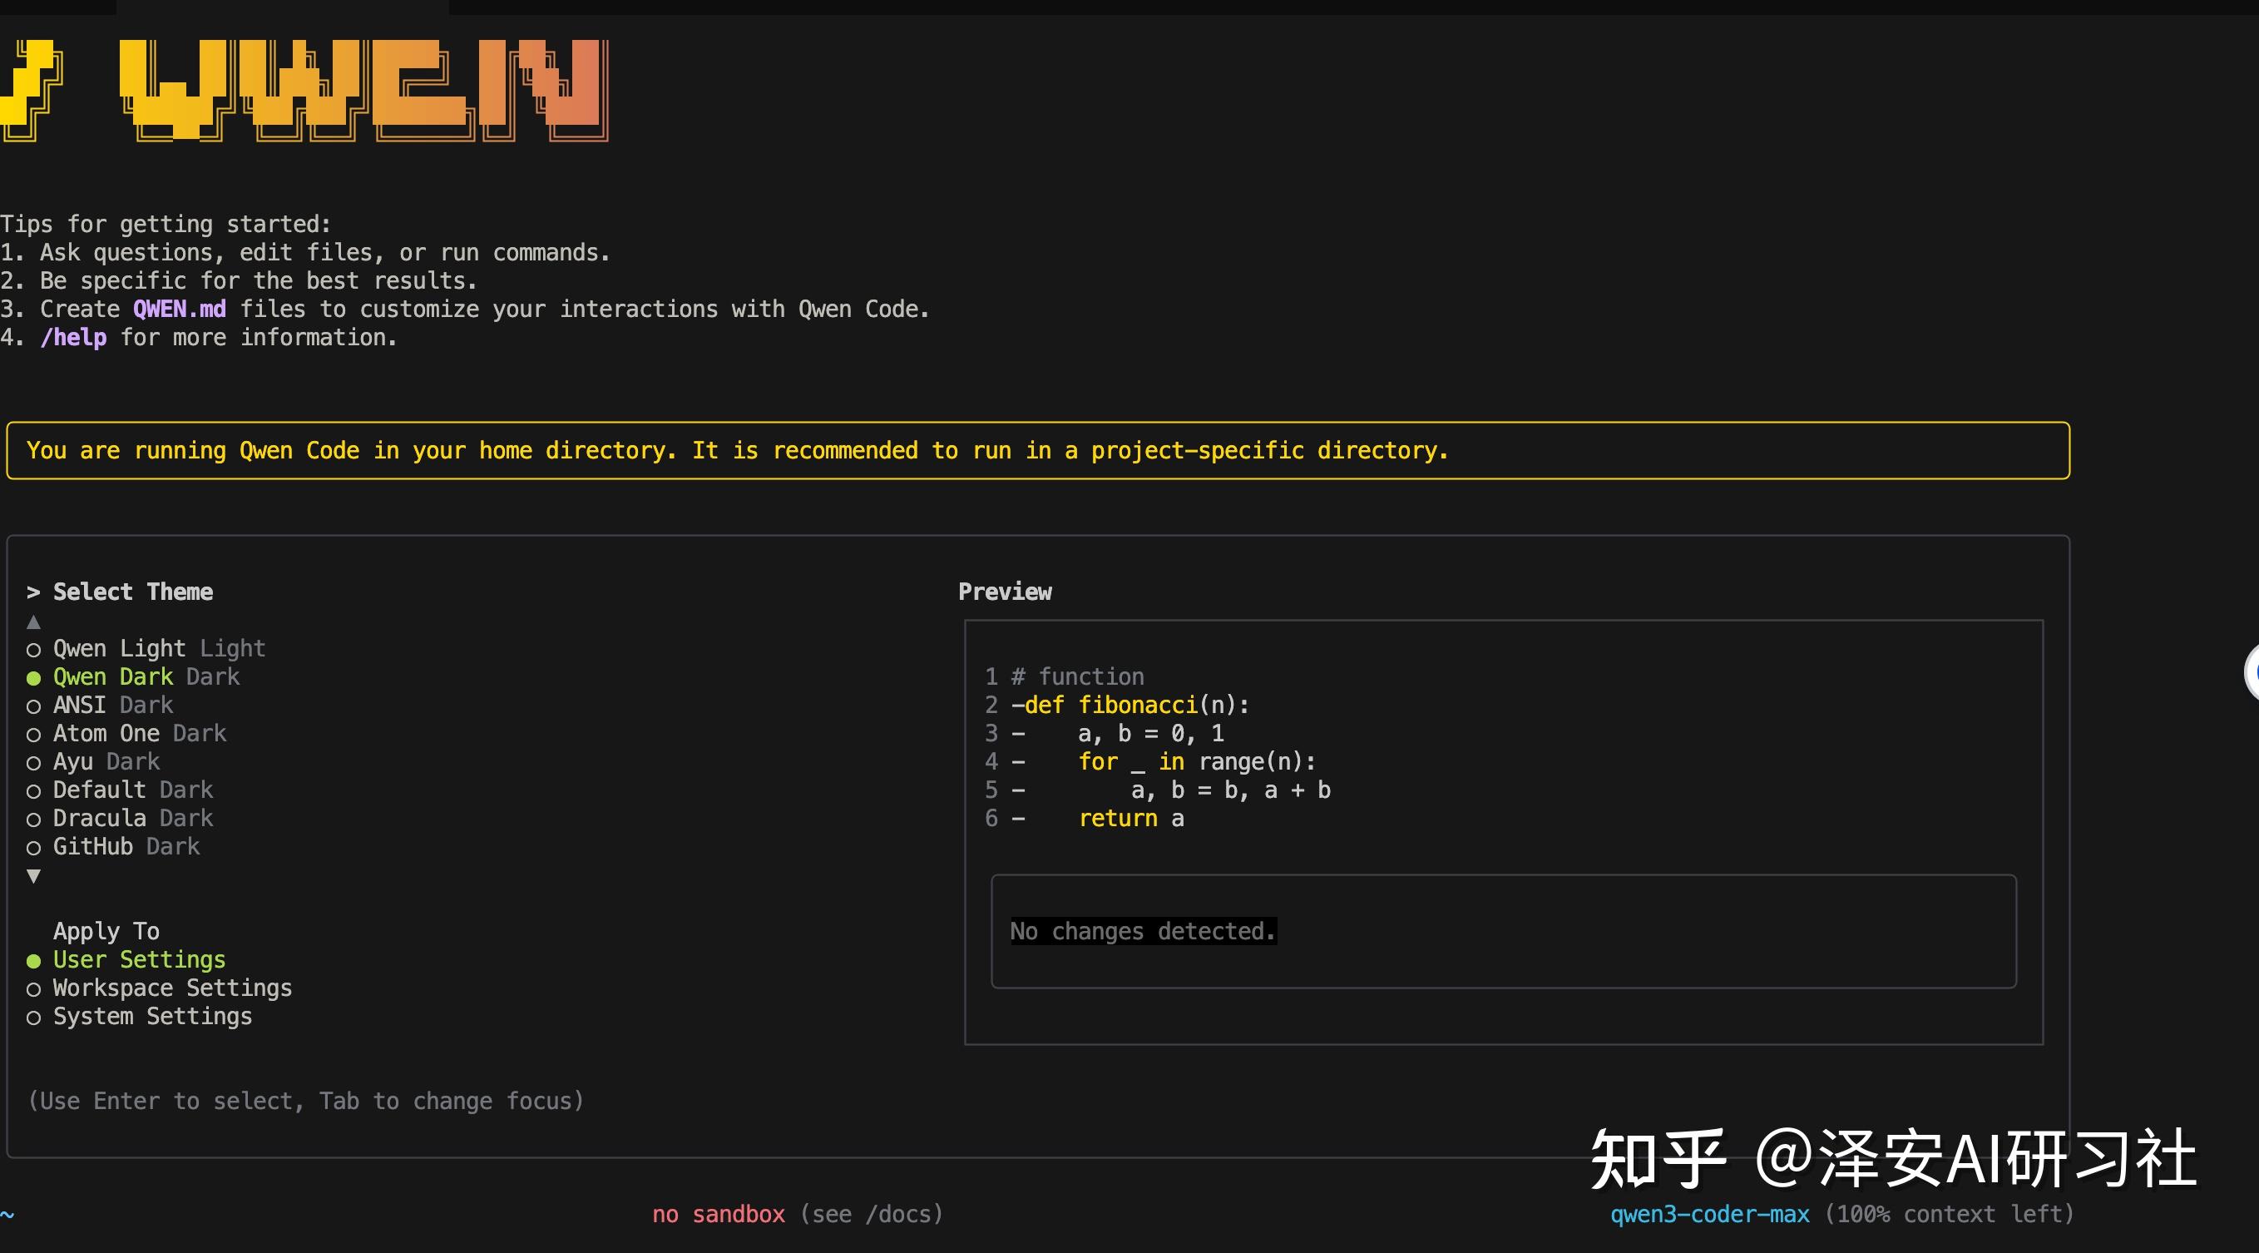Click the home directory warning banner
Screen dimensions: 2259x1253
click(x=1036, y=451)
